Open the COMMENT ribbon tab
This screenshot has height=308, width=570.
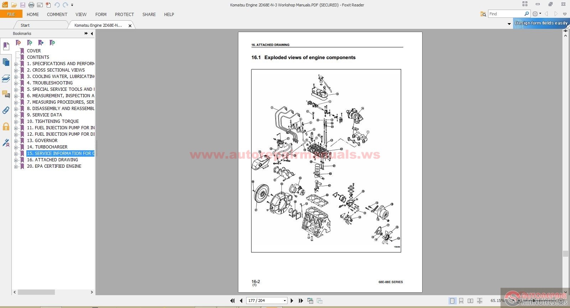point(57,14)
